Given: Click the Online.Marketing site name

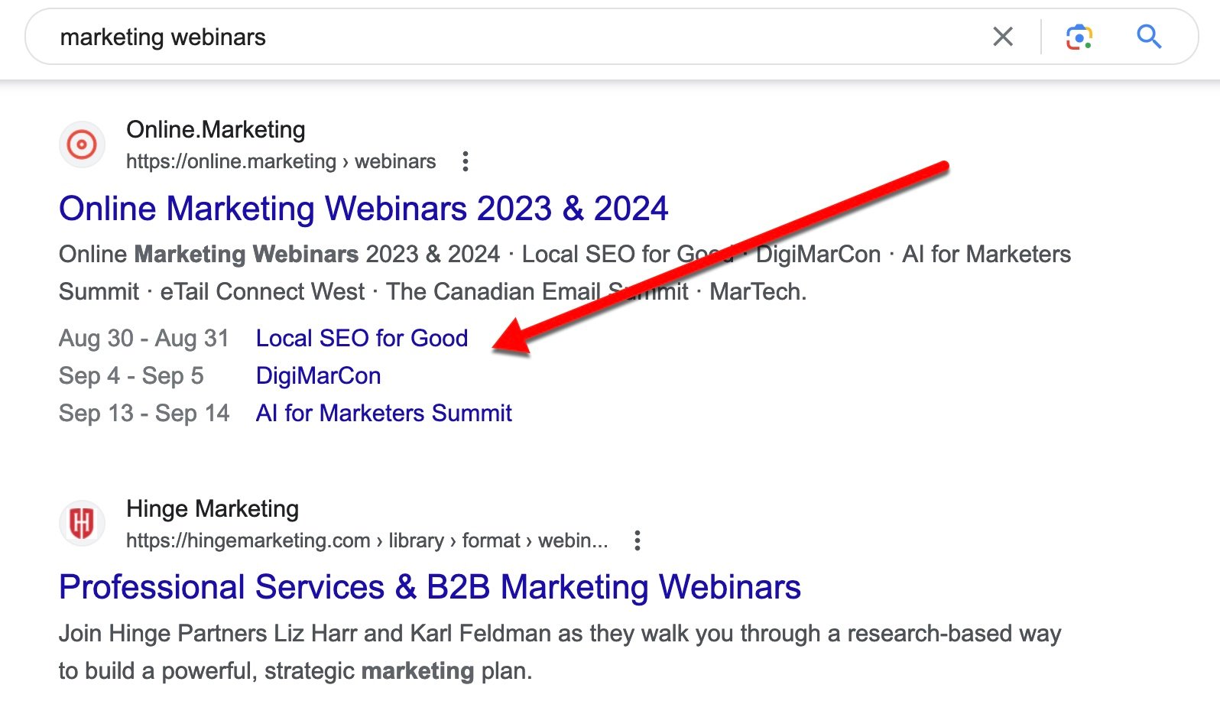Looking at the screenshot, I should (x=216, y=129).
